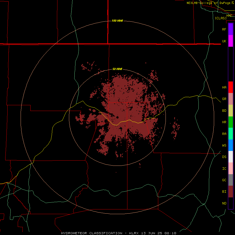
Task: Click the WS blue legend swatch
Action: 231,145
